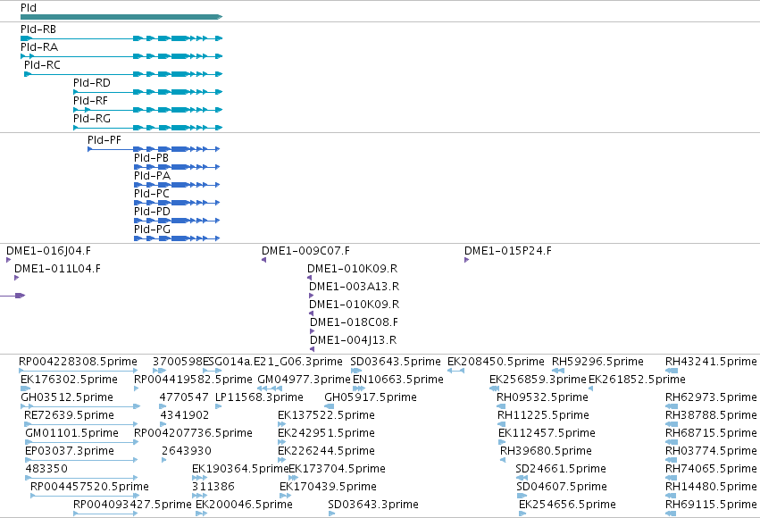The height and width of the screenshot is (518, 760).
Task: Select EST EK242951.5prime
Action: [281, 442]
